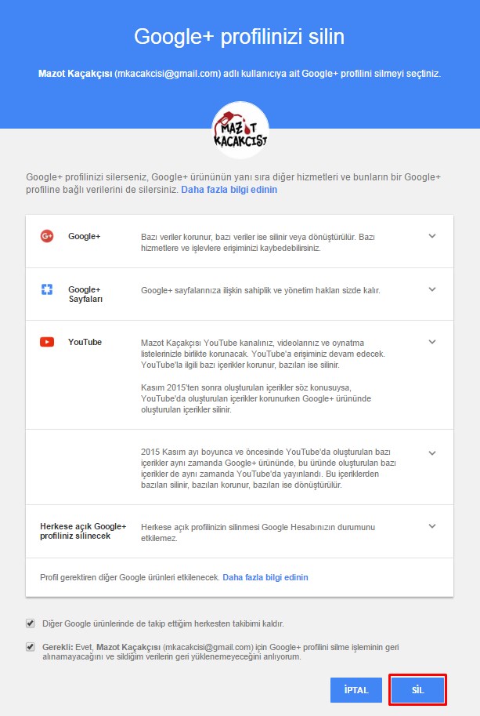This screenshot has height=716, width=480.
Task: Open 'Daha fazla bilgi edinin' after 'ürünleri etkilenecek'
Action: tap(265, 577)
